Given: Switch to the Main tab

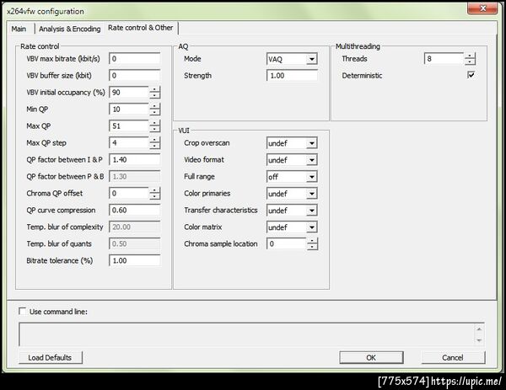Looking at the screenshot, I should [19, 29].
